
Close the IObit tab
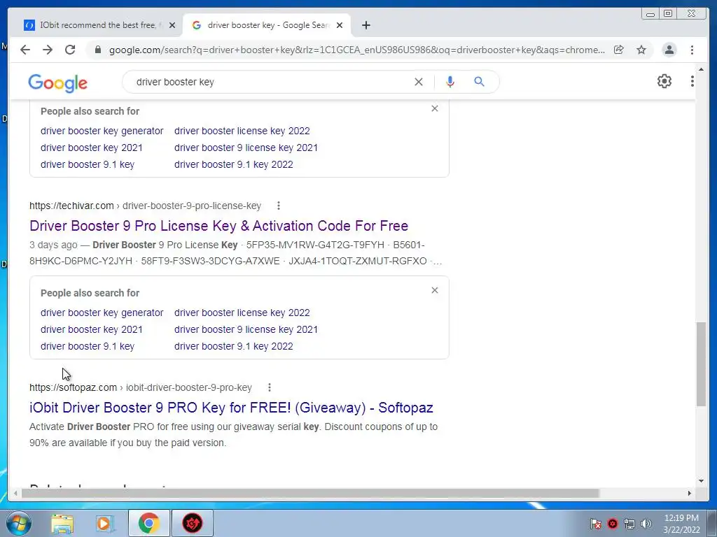point(172,25)
